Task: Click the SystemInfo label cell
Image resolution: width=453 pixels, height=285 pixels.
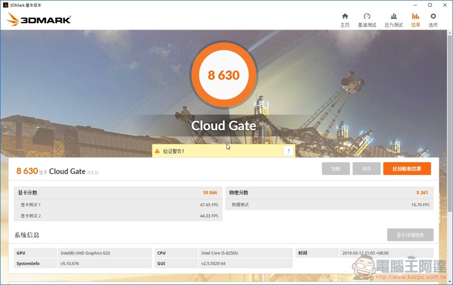Action: coord(35,264)
